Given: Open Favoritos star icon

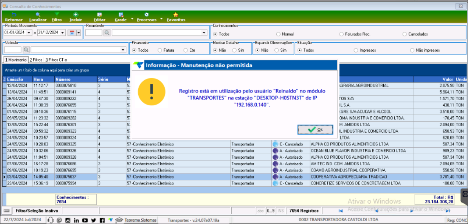Looking at the screenshot, I should [x=176, y=17].
